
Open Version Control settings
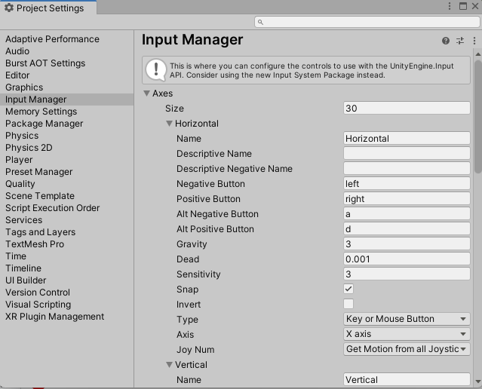coord(38,293)
